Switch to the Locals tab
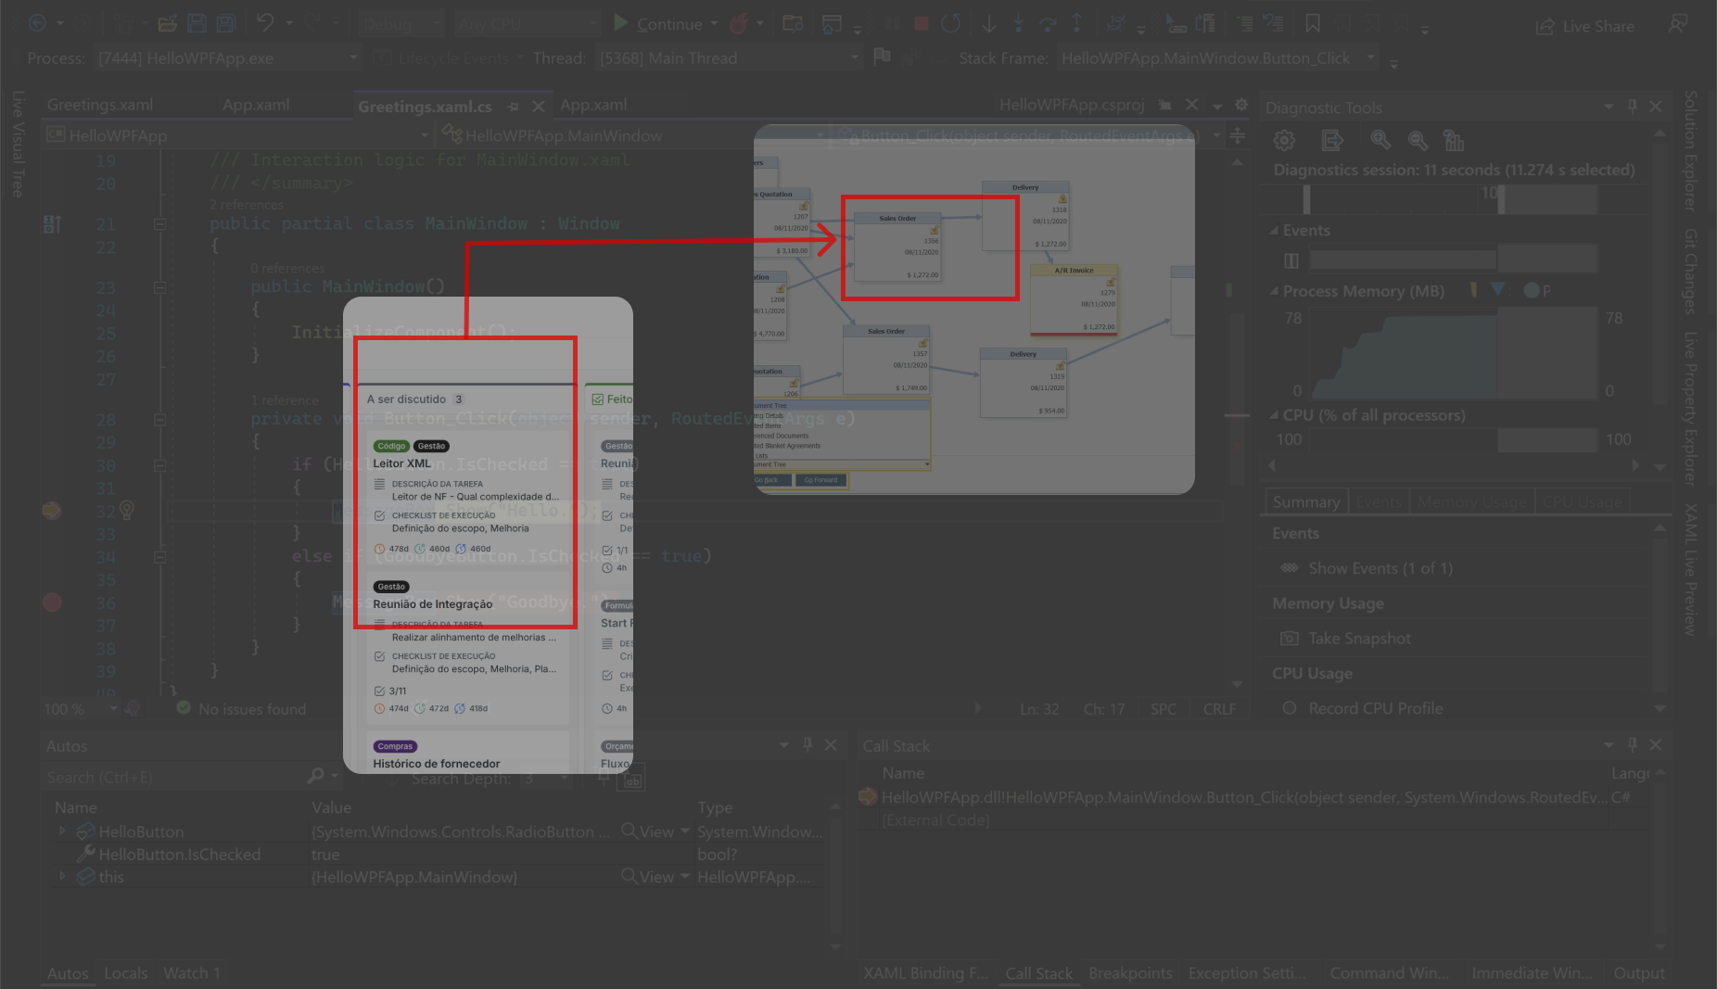Viewport: 1717px width, 989px height. click(125, 973)
